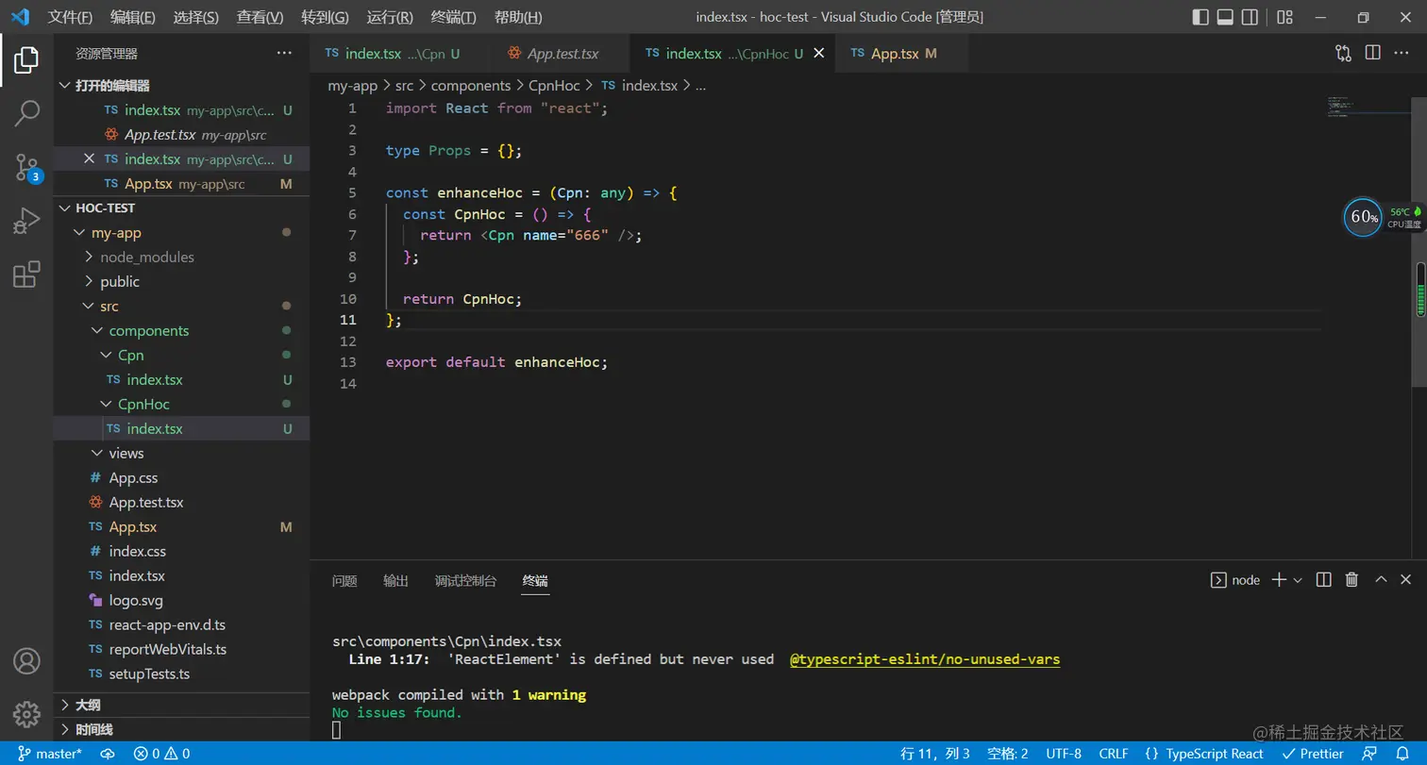The image size is (1427, 765).
Task: Open errors and warnings count in status bar
Action: (x=161, y=754)
